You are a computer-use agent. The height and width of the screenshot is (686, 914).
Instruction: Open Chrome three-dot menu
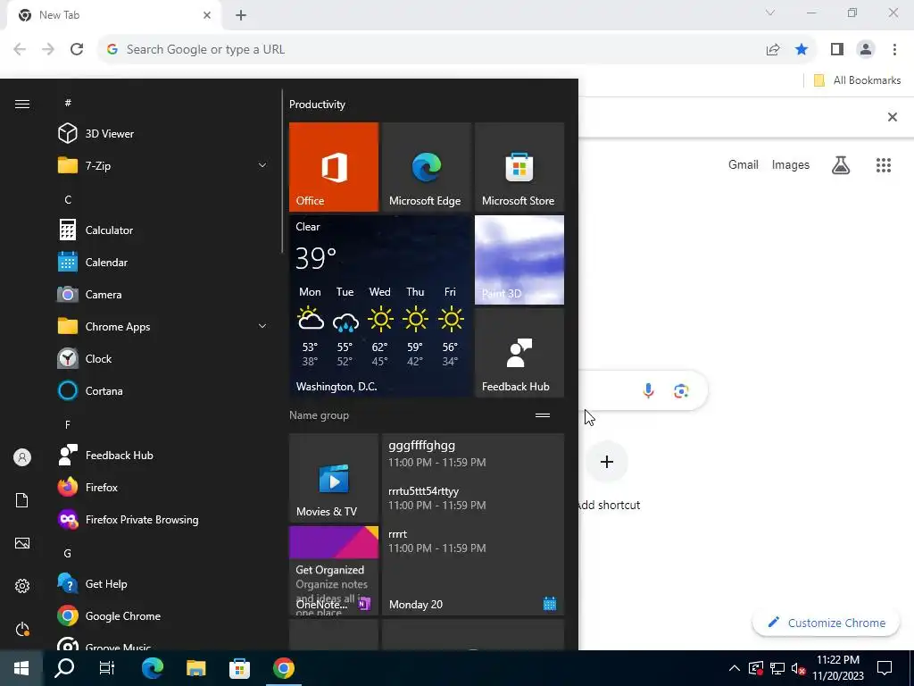894,50
